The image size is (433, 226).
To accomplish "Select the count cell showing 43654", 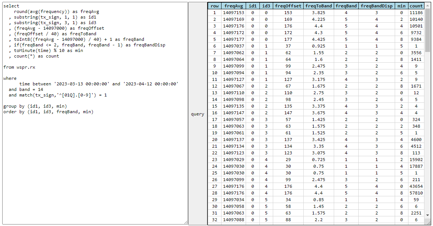I will (x=416, y=186).
